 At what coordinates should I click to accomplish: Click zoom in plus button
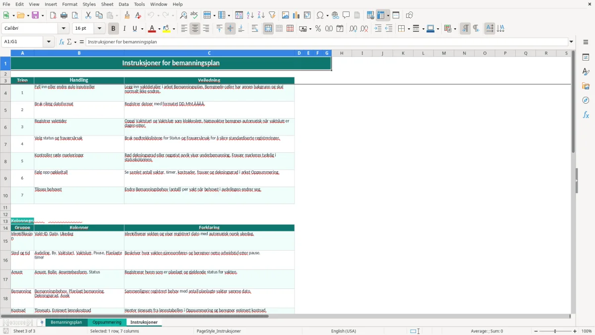click(575, 331)
